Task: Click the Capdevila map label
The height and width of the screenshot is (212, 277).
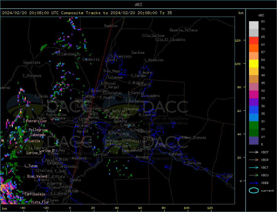Action: click(x=91, y=59)
